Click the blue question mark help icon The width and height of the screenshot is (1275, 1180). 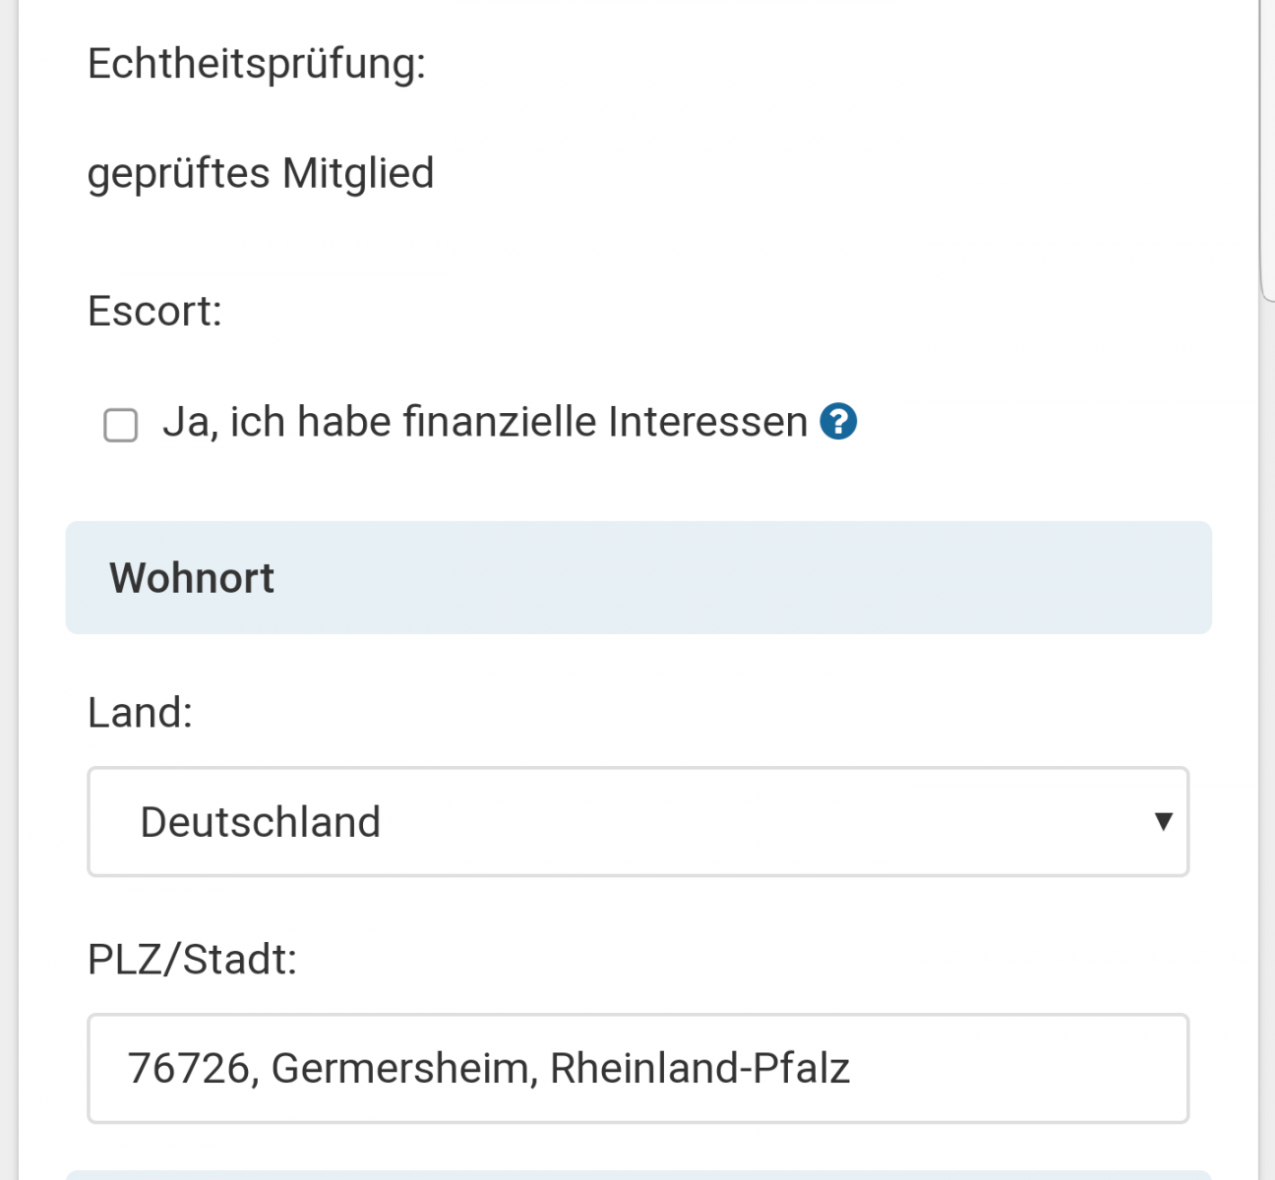pos(838,422)
